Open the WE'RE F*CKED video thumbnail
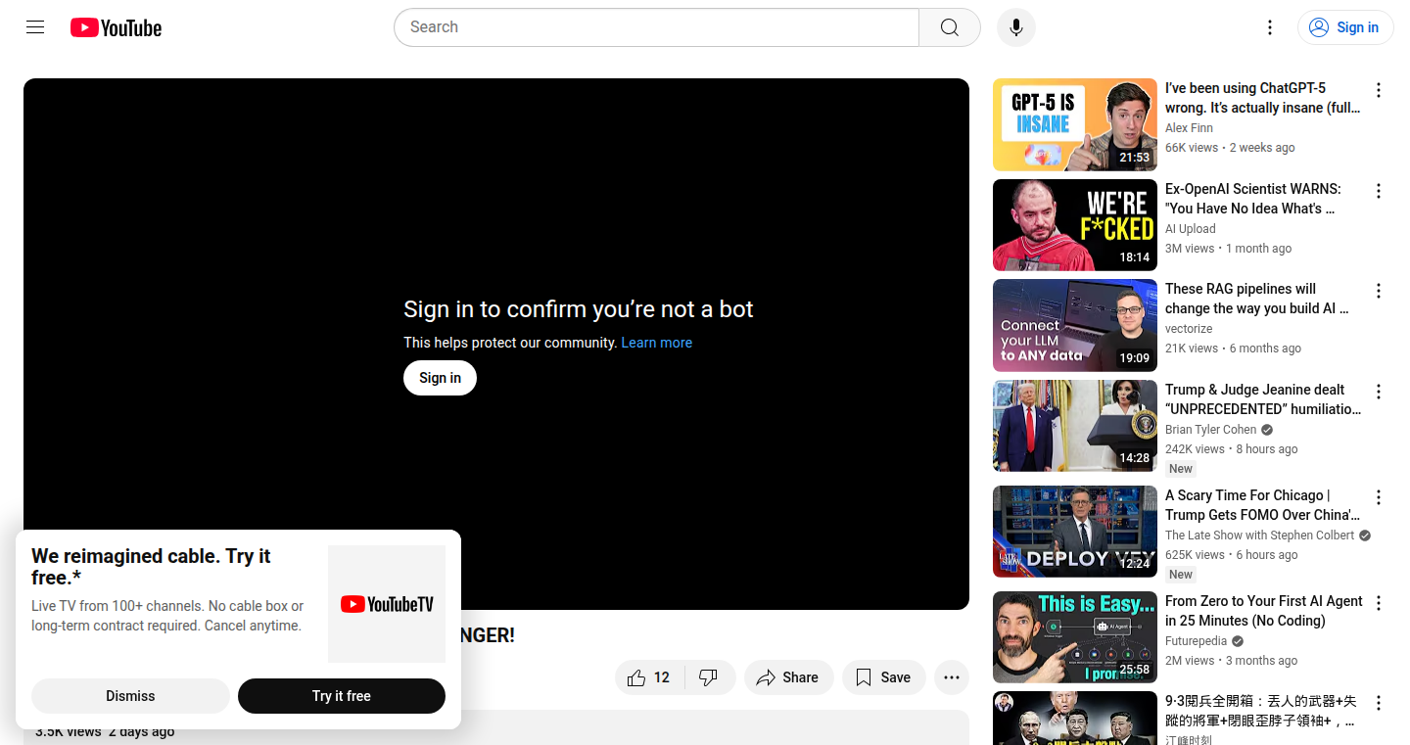The image size is (1410, 745). point(1075,225)
